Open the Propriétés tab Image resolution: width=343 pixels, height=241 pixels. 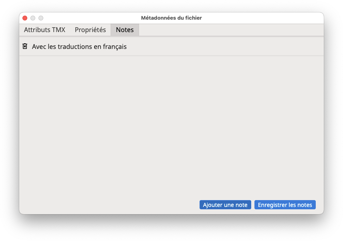click(x=90, y=30)
